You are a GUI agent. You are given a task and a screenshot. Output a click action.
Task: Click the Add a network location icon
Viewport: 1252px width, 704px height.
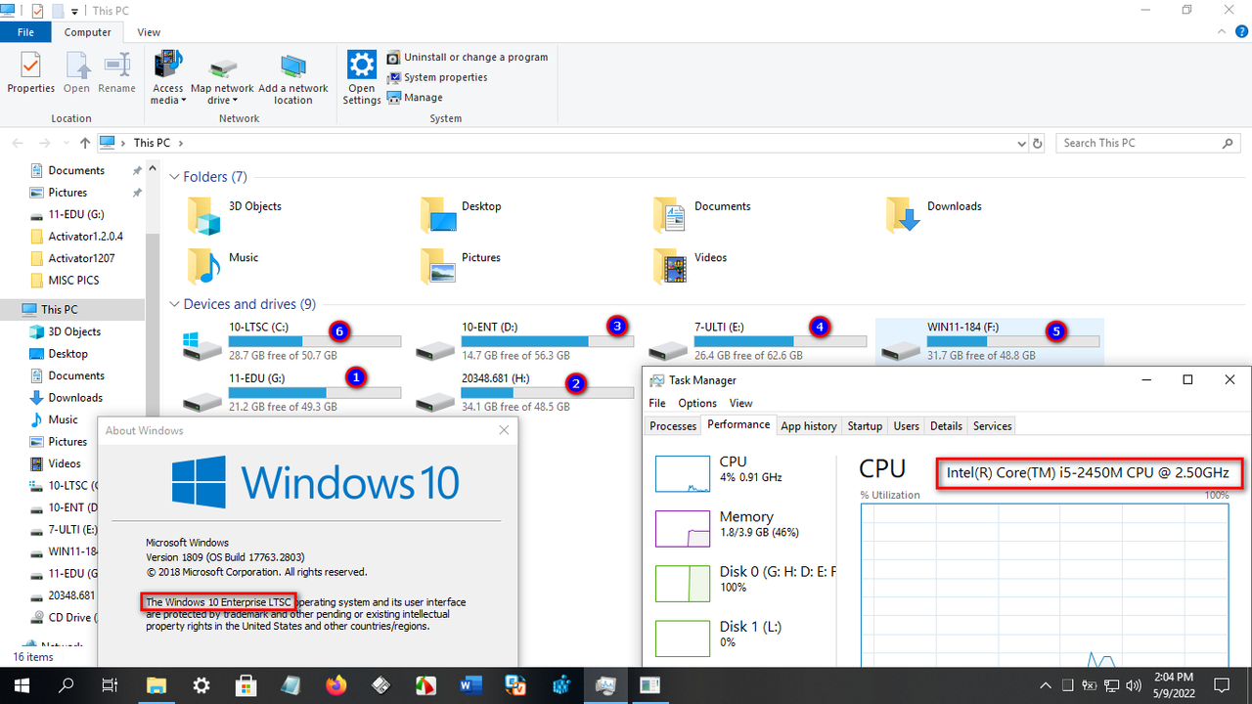(x=293, y=67)
